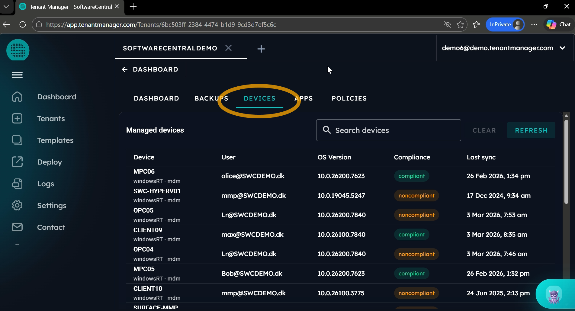Click the Contact envelope icon

(17, 227)
